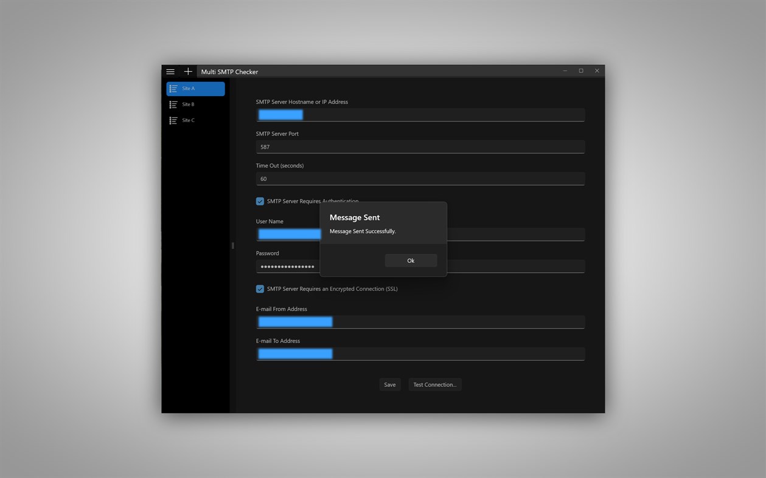Viewport: 766px width, 478px height.
Task: Click the Test Connection button
Action: (x=434, y=384)
